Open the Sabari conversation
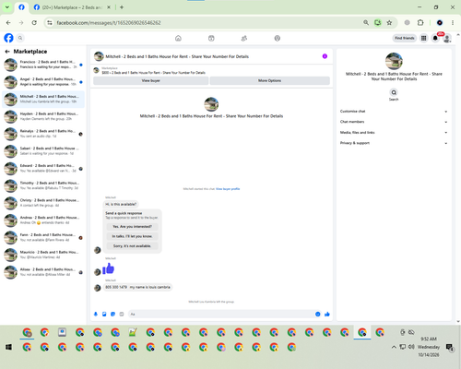 [43, 151]
